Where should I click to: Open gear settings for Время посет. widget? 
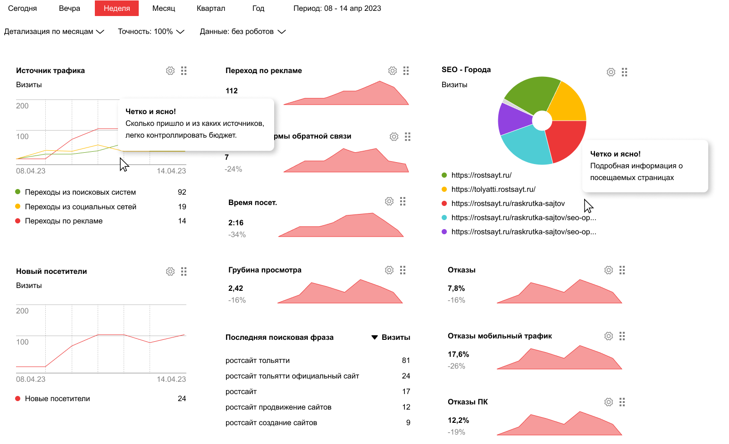pyautogui.click(x=389, y=201)
